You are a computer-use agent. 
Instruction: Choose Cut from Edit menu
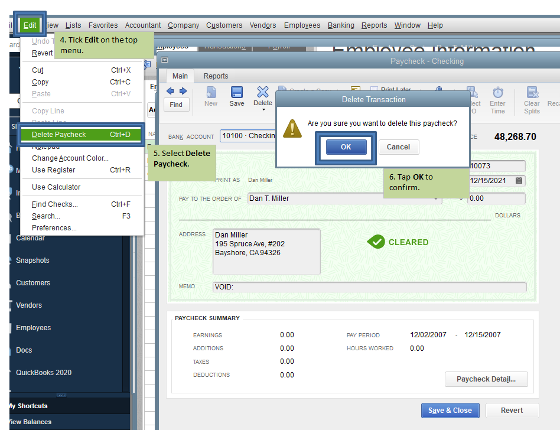pos(81,70)
